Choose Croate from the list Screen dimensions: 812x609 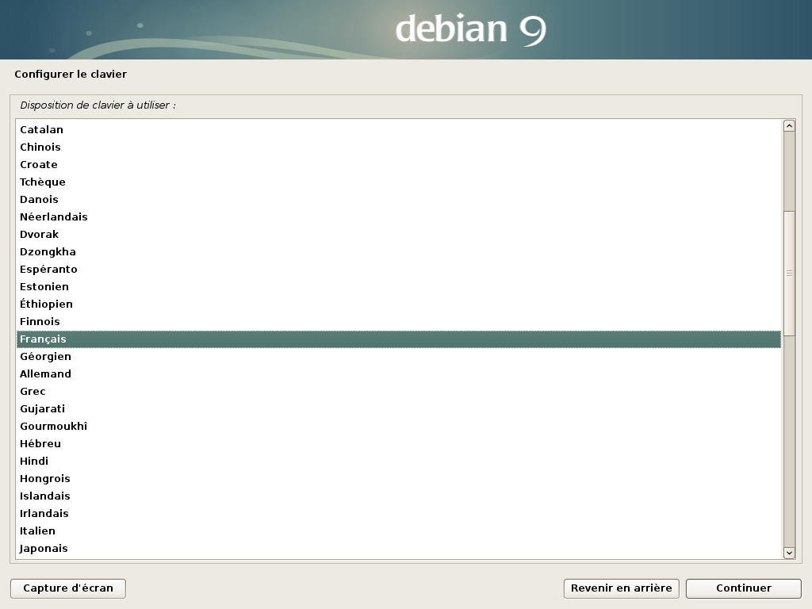point(398,165)
